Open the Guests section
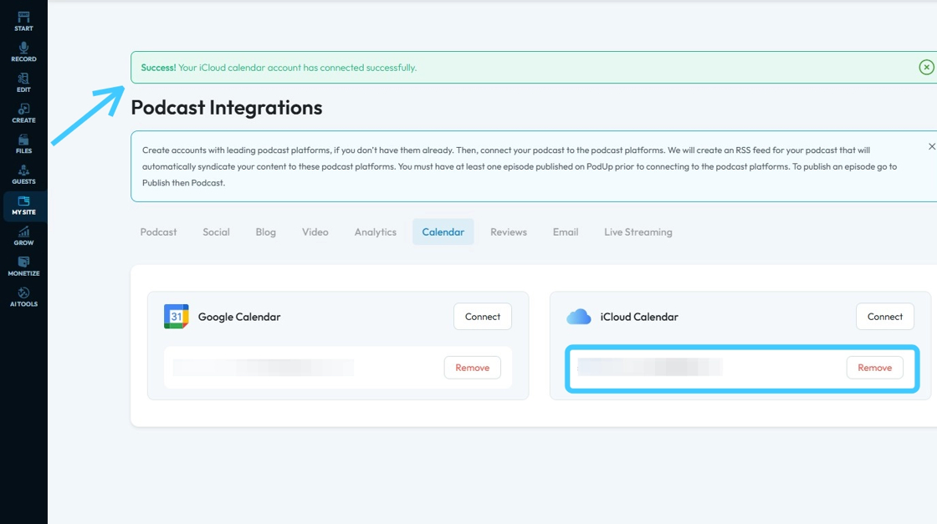 coord(23,175)
